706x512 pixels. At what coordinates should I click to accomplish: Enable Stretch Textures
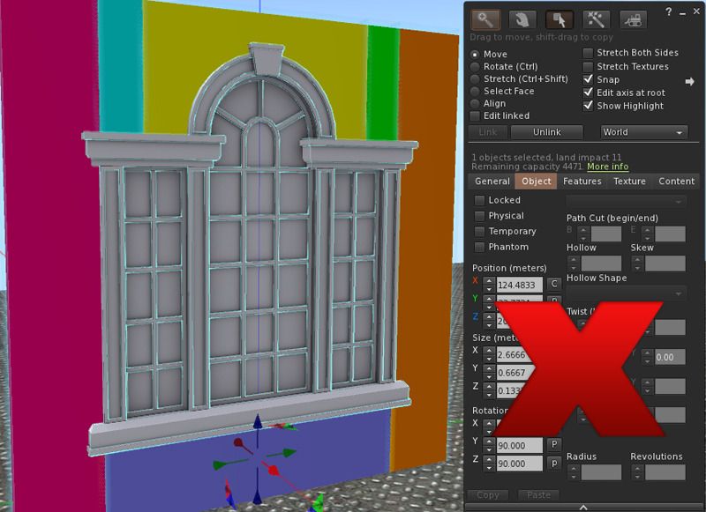[x=588, y=66]
